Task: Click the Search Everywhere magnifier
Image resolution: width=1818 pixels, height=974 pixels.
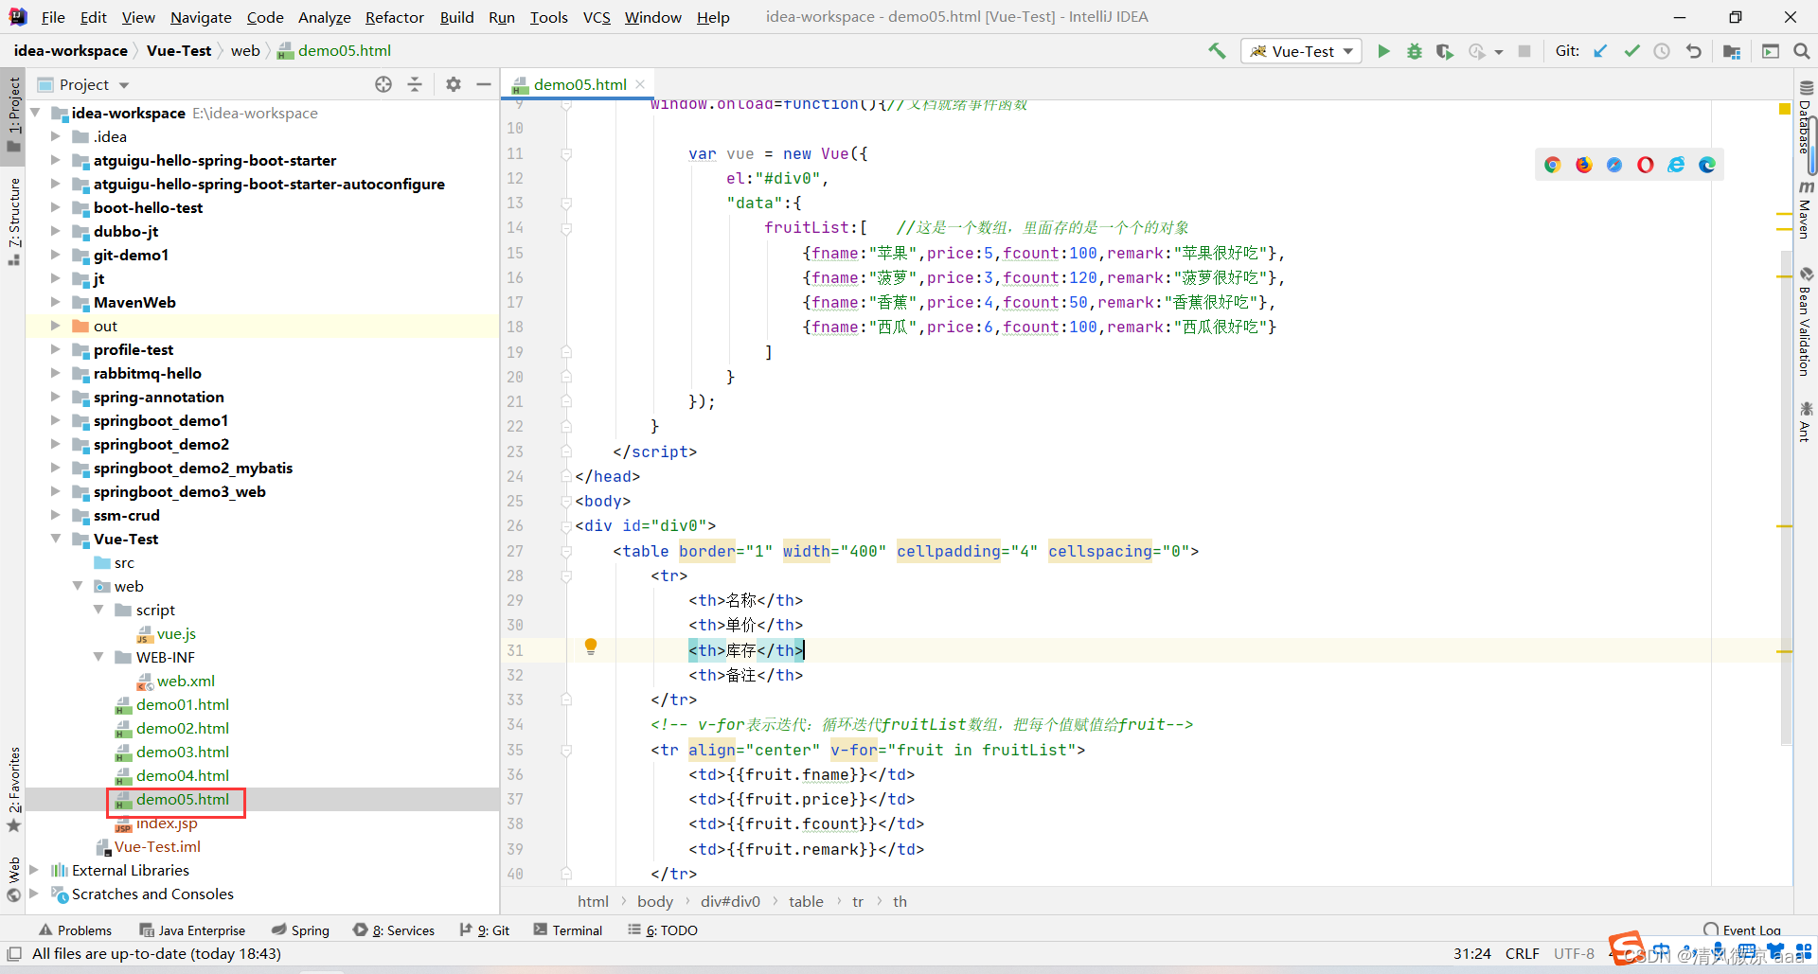Action: click(1801, 51)
